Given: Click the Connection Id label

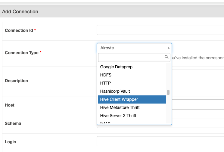Looking at the screenshot, I should [x=19, y=30].
